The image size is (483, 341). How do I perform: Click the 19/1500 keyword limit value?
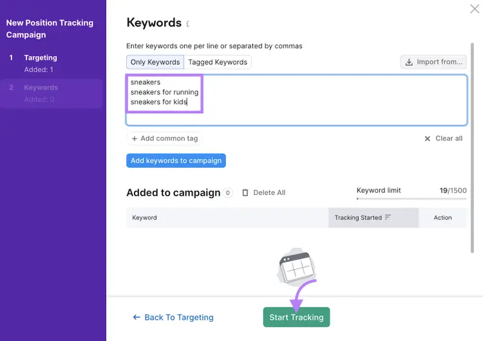(453, 190)
